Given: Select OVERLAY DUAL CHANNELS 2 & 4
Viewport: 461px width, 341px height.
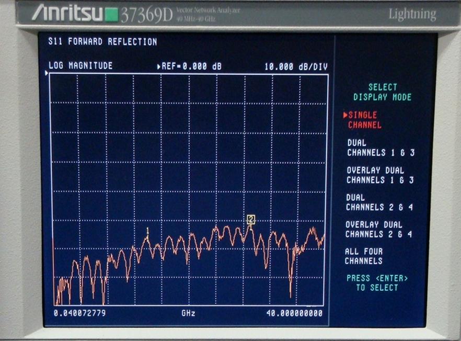Looking at the screenshot, I should (378, 230).
